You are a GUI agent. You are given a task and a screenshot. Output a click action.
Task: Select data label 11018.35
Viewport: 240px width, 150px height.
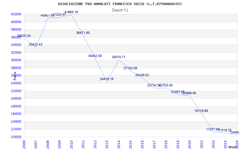[225, 130]
